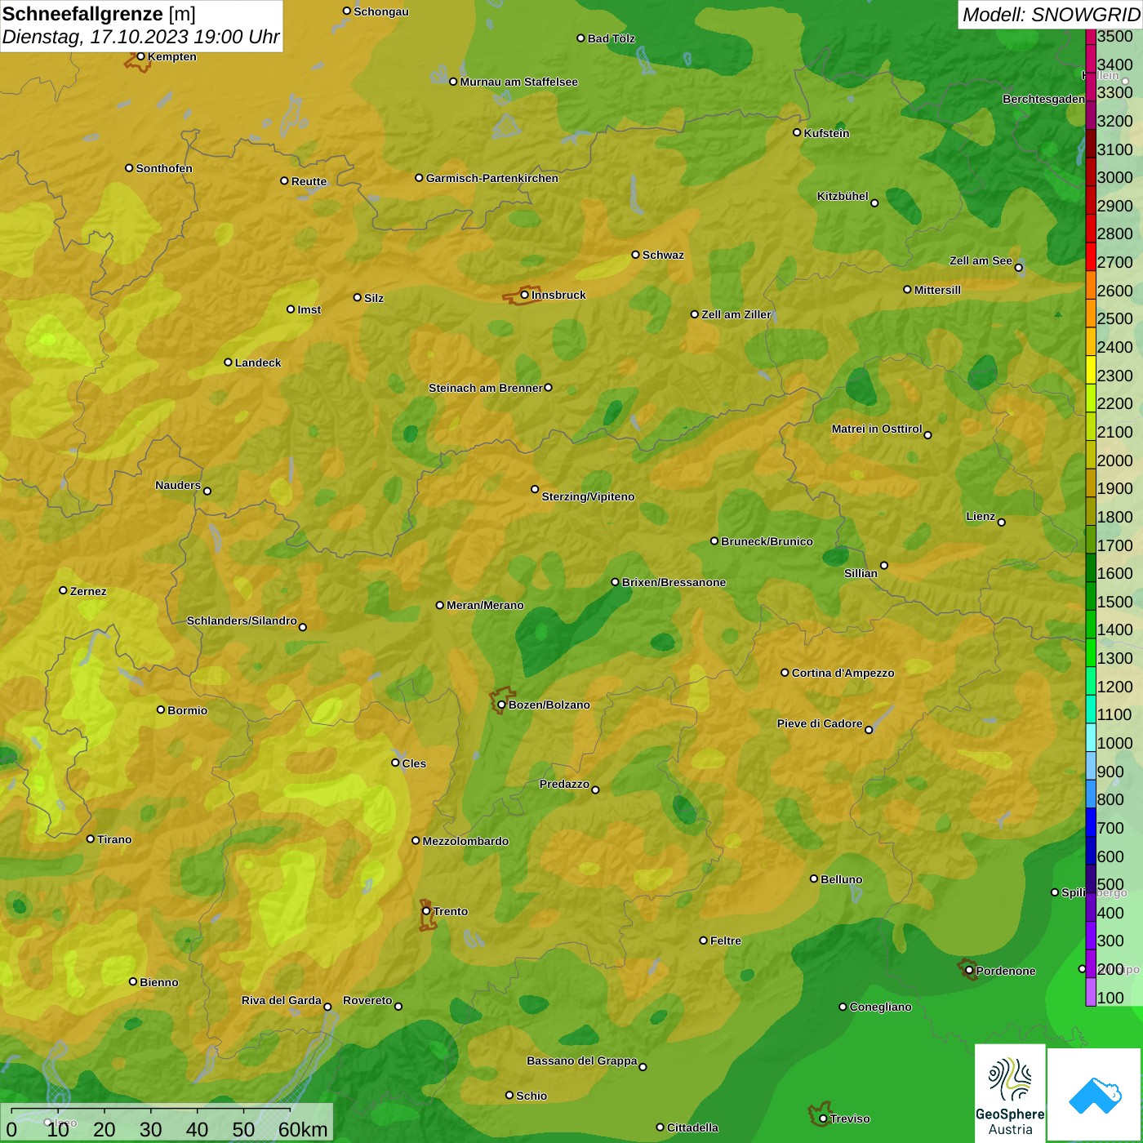Click the Cortina d'Ampezzo marker dot

tap(785, 673)
